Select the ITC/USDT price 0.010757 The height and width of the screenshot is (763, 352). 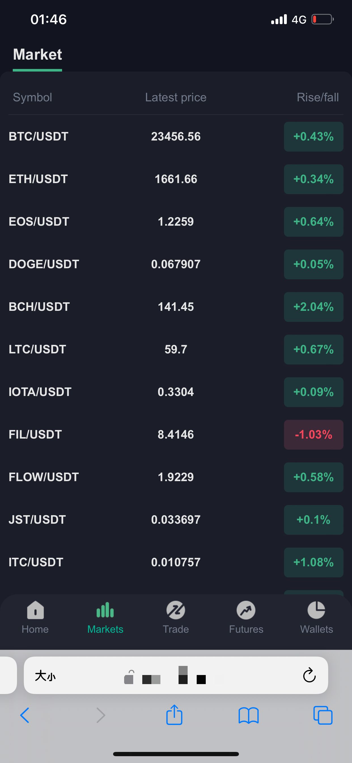pos(176,562)
